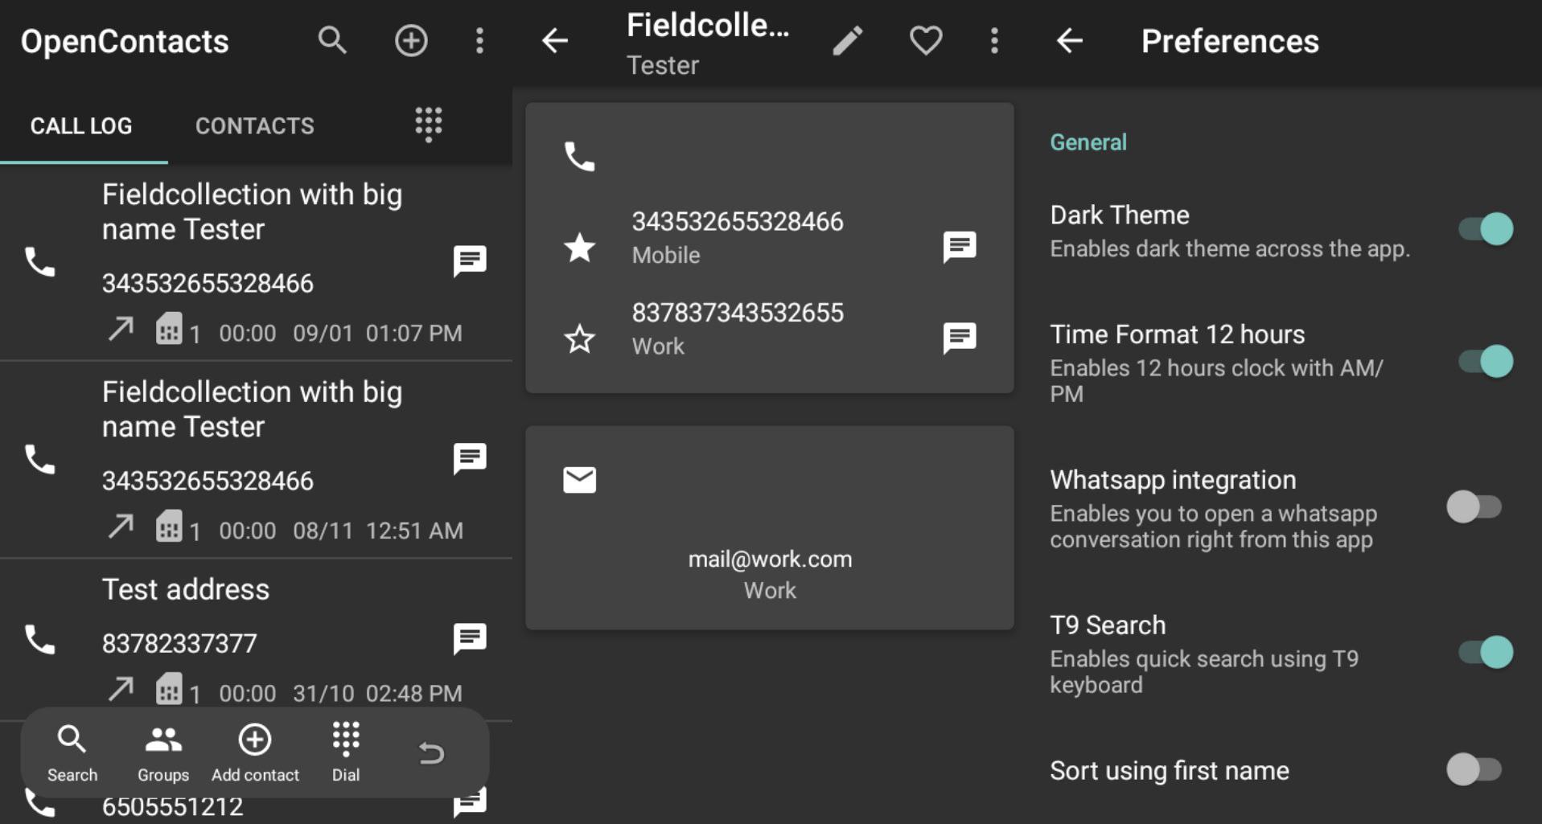The image size is (1542, 824).
Task: Click the undo arrow in bottom bar
Action: (x=431, y=753)
